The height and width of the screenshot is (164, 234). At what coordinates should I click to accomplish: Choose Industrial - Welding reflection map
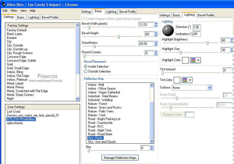pos(100,100)
